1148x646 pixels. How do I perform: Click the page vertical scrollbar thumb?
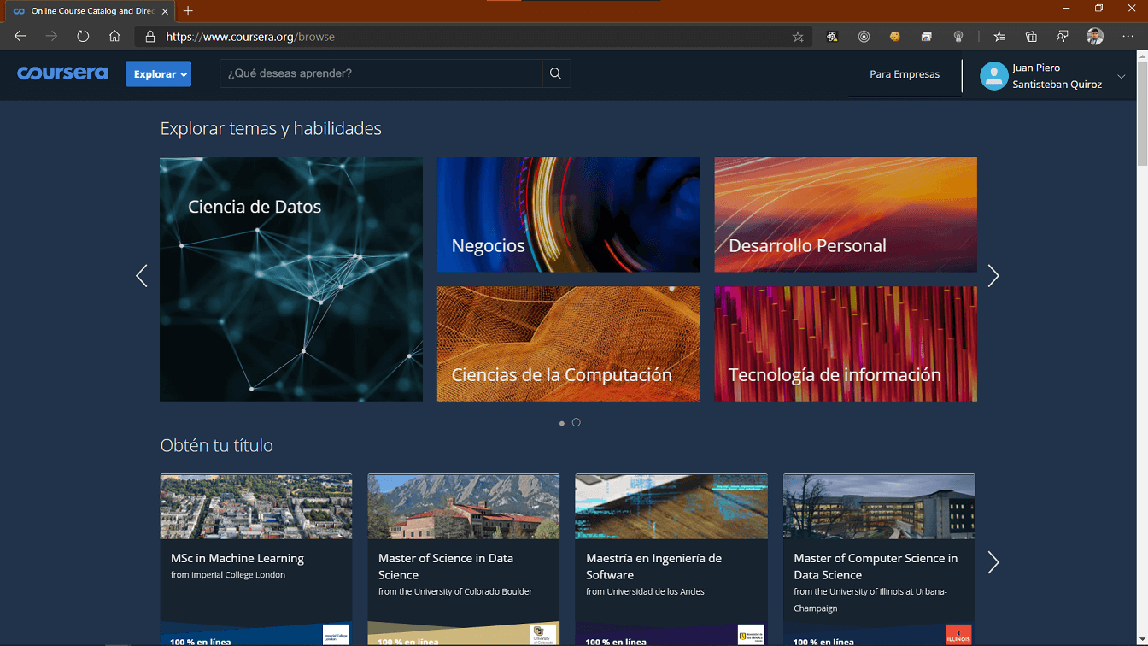(1142, 115)
